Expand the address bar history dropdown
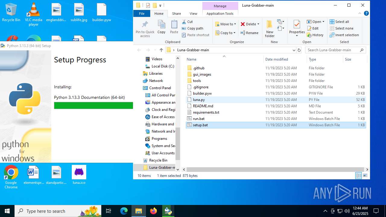Image resolution: width=386 pixels, height=217 pixels. point(294,50)
